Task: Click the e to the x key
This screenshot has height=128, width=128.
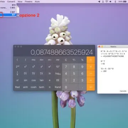Action: click(50, 67)
